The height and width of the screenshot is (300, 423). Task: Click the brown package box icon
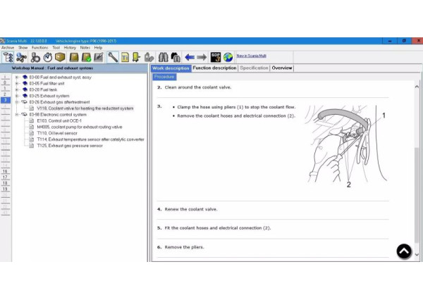pos(60,57)
